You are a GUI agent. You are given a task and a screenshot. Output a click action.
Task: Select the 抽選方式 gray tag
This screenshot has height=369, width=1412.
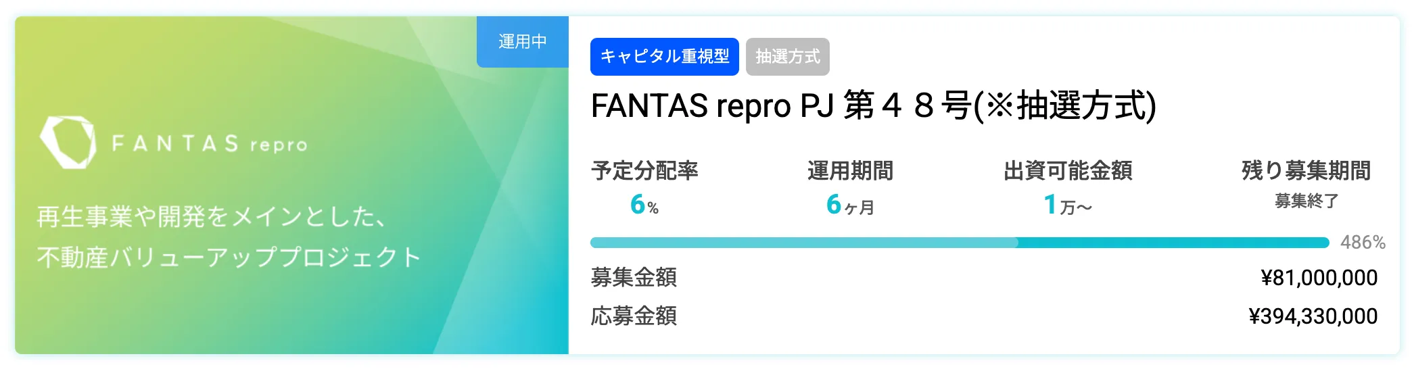click(787, 57)
